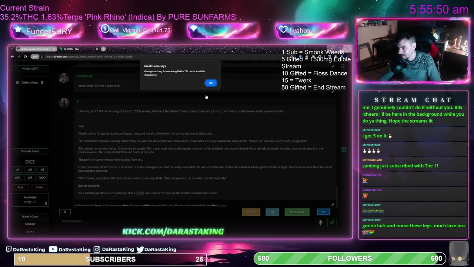Clear the dice selection
474x267 pixels.
tap(39, 187)
